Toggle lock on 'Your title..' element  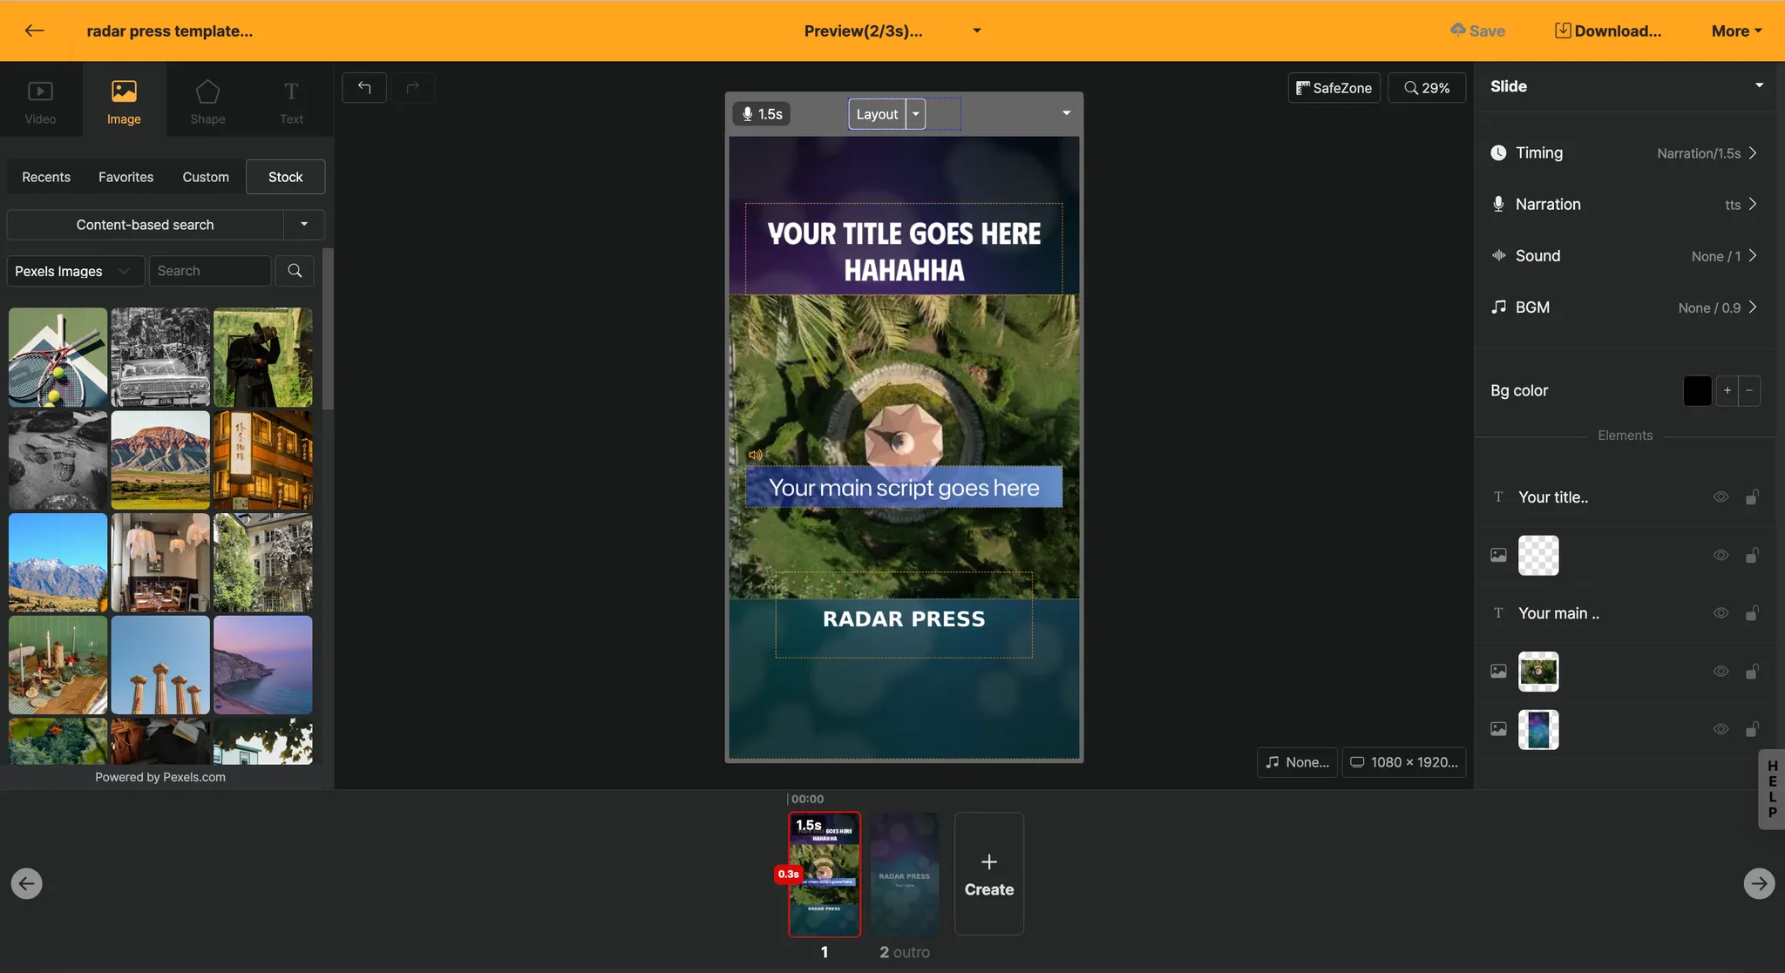pyautogui.click(x=1752, y=497)
